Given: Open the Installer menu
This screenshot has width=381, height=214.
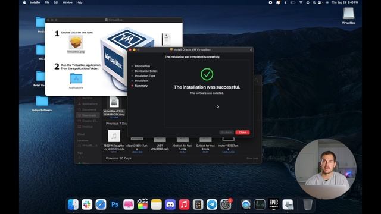Looking at the screenshot, I should 35,2.
